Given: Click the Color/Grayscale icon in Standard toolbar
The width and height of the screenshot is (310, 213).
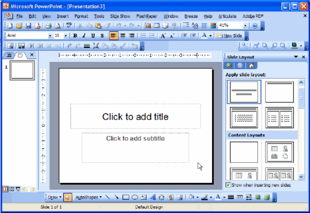Looking at the screenshot, I should 213,26.
